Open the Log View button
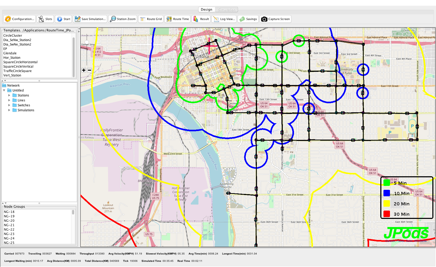Image resolution: width=436 pixels, height=267 pixels. (224, 19)
